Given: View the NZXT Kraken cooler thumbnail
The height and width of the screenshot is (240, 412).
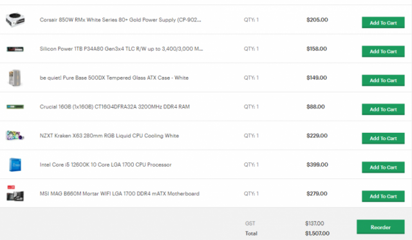Looking at the screenshot, I should [x=15, y=135].
